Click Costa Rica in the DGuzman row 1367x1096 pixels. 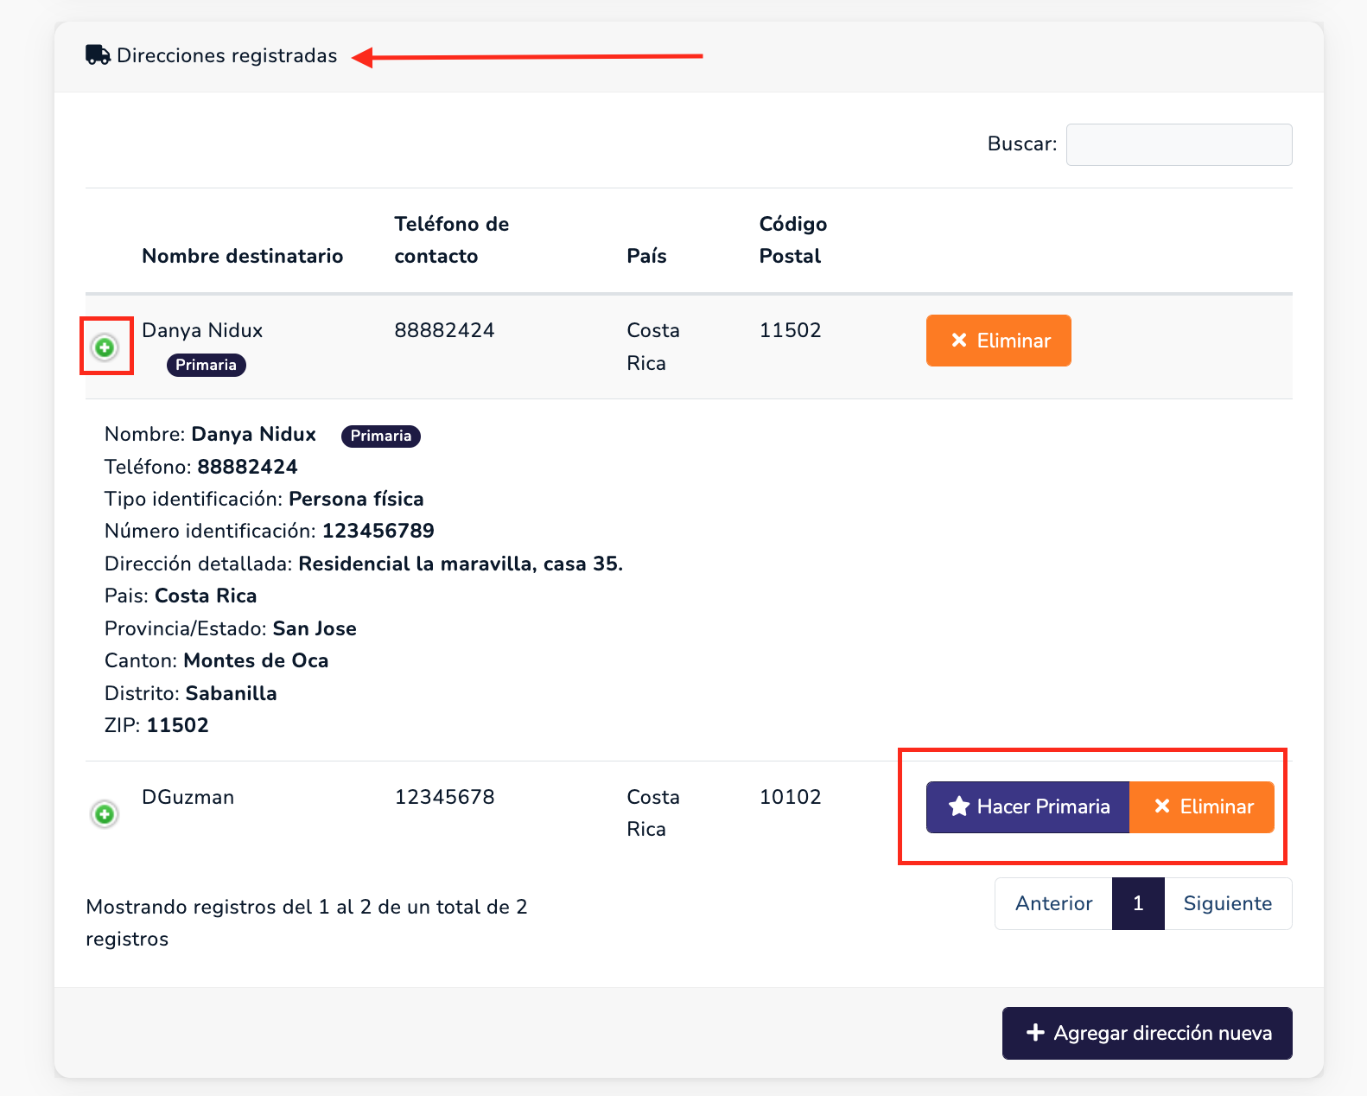point(653,813)
